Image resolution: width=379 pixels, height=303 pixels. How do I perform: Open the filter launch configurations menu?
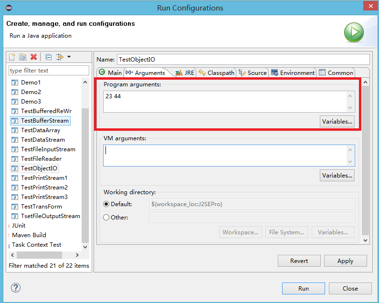tap(69, 57)
